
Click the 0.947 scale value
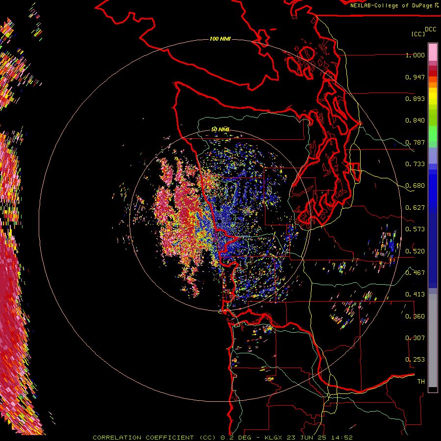point(415,77)
